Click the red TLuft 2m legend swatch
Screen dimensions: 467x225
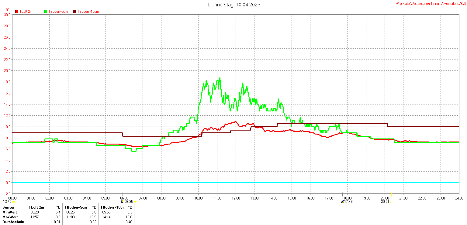click(x=17, y=12)
